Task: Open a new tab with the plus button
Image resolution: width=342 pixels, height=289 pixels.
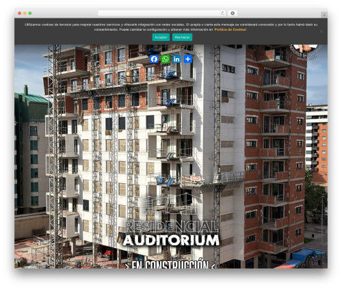Action: pos(324,15)
